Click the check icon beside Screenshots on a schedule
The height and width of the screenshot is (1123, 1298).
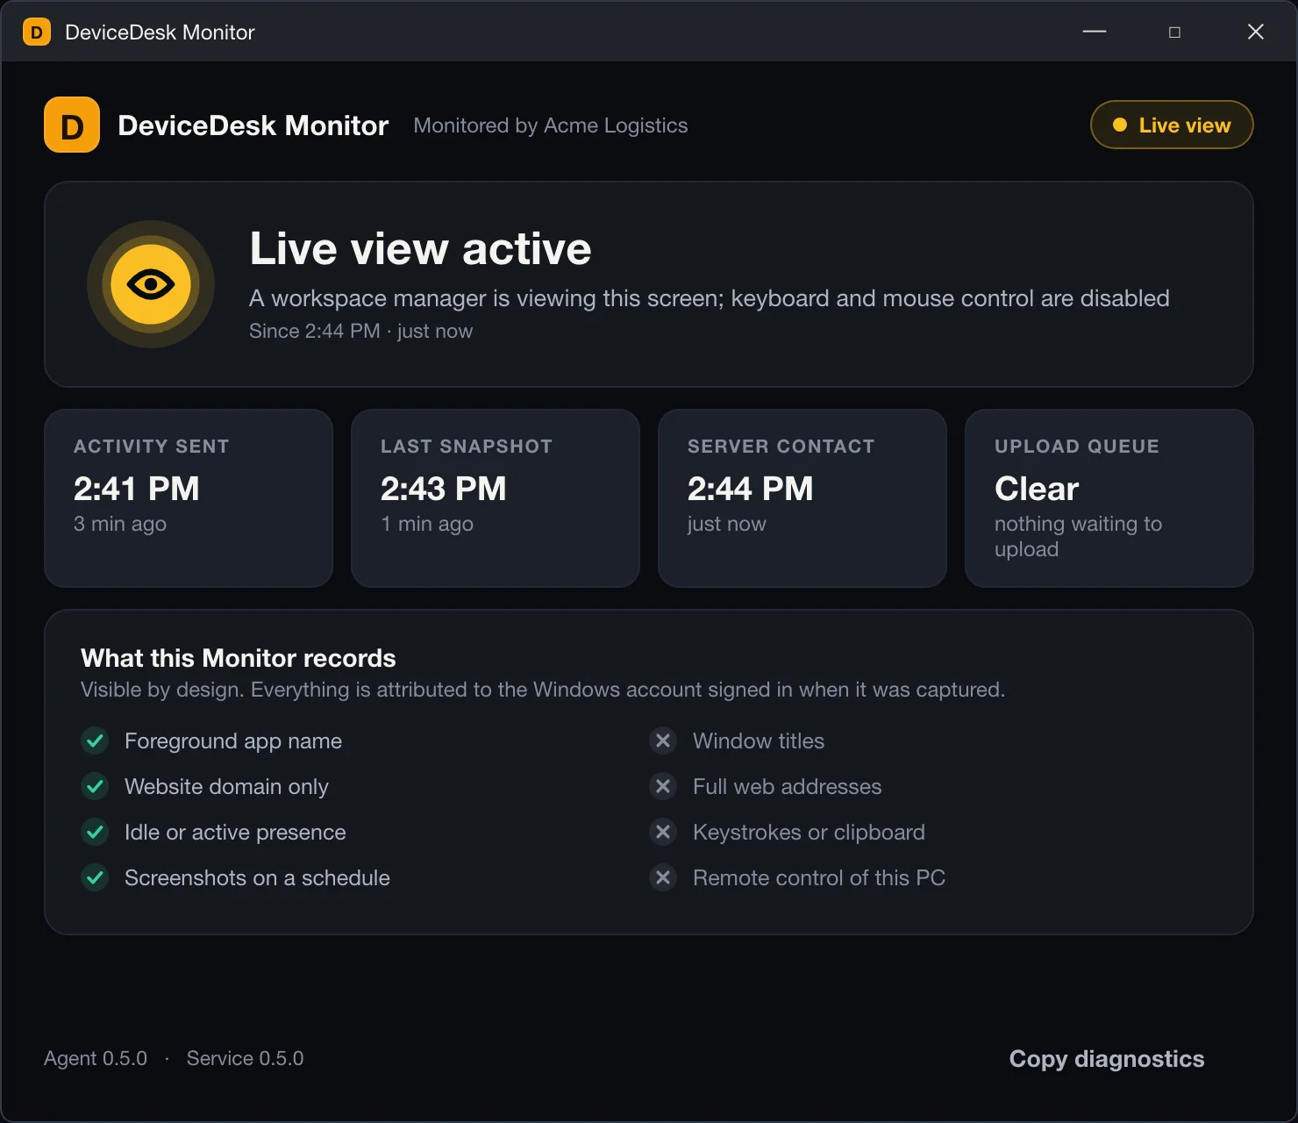pyautogui.click(x=95, y=877)
